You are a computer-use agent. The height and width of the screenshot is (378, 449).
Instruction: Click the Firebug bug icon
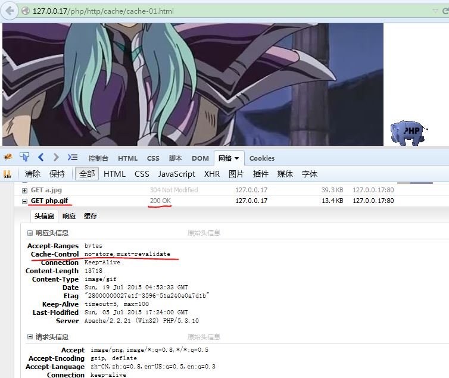[8, 157]
